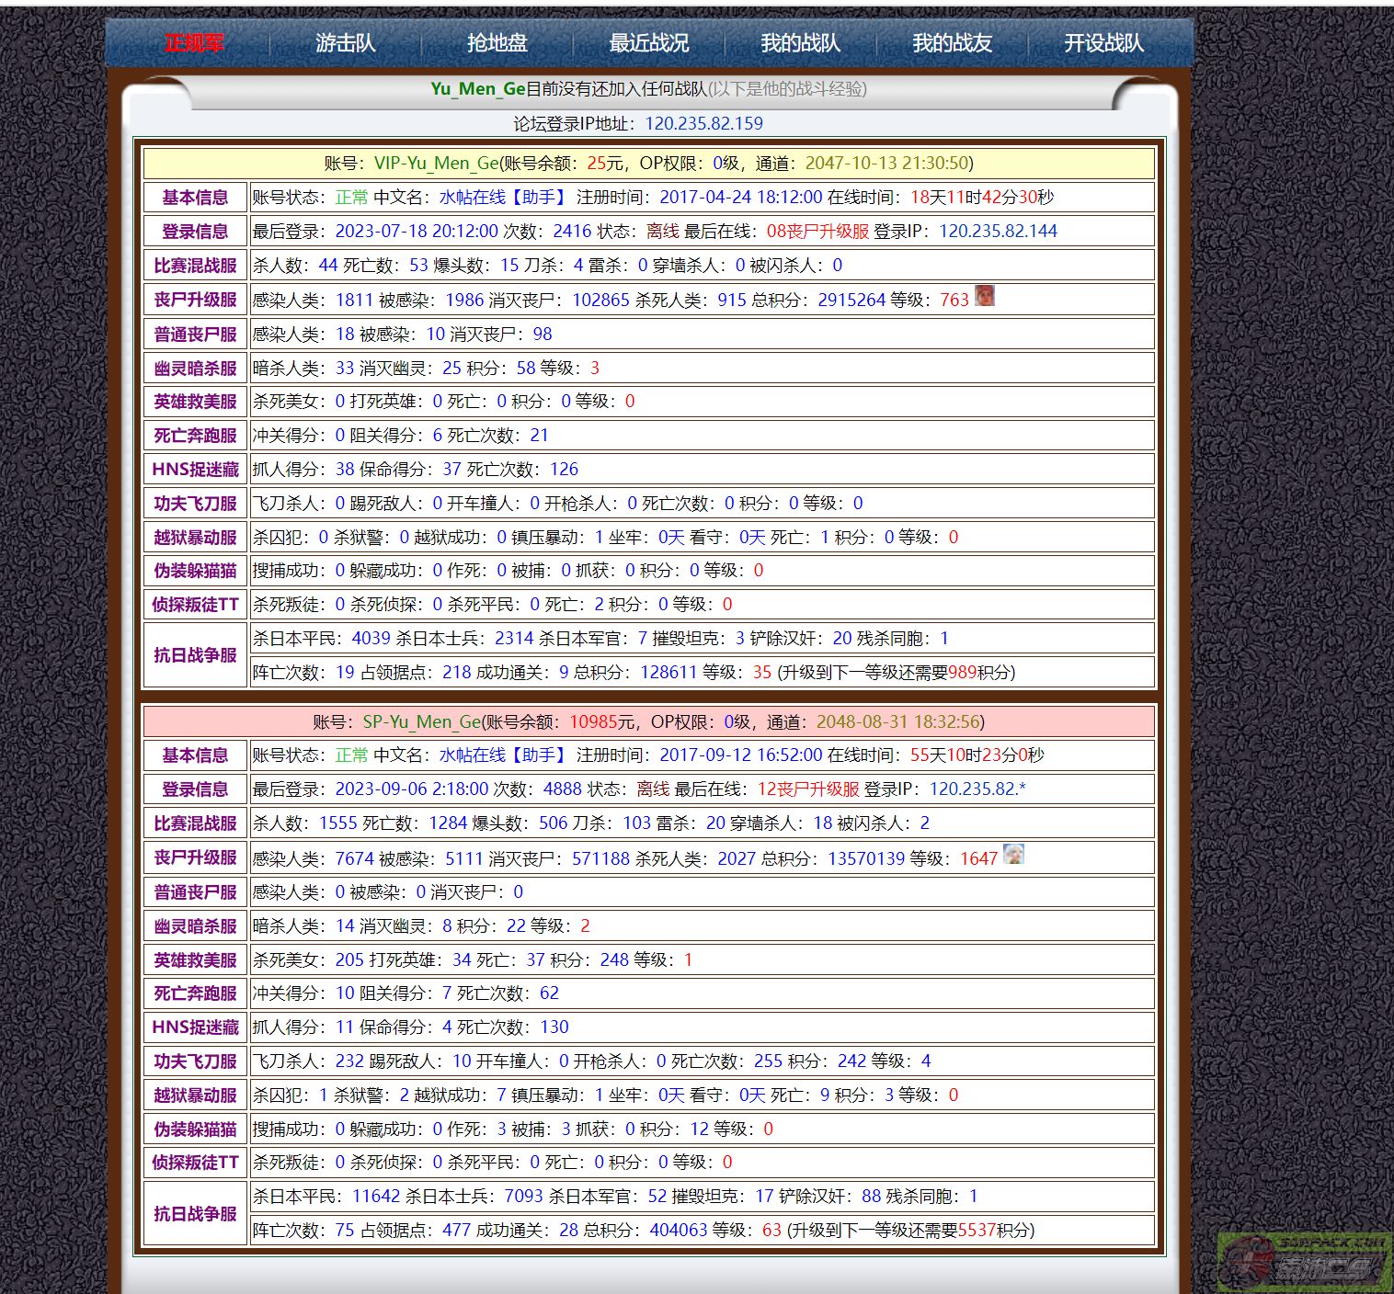The image size is (1394, 1294).
Task: Click VIP balance 25元
Action: (x=605, y=164)
